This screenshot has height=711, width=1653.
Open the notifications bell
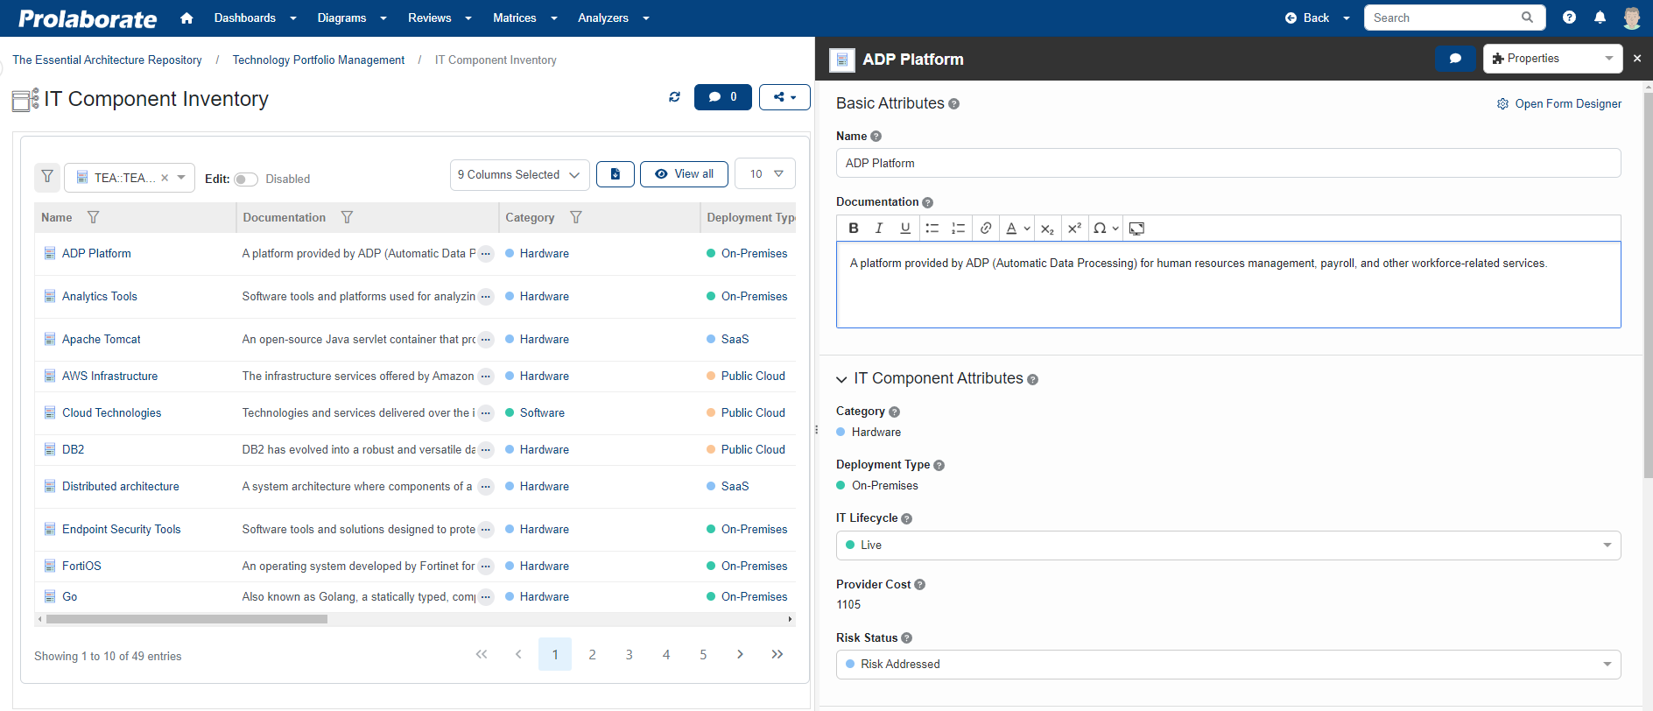coord(1600,18)
